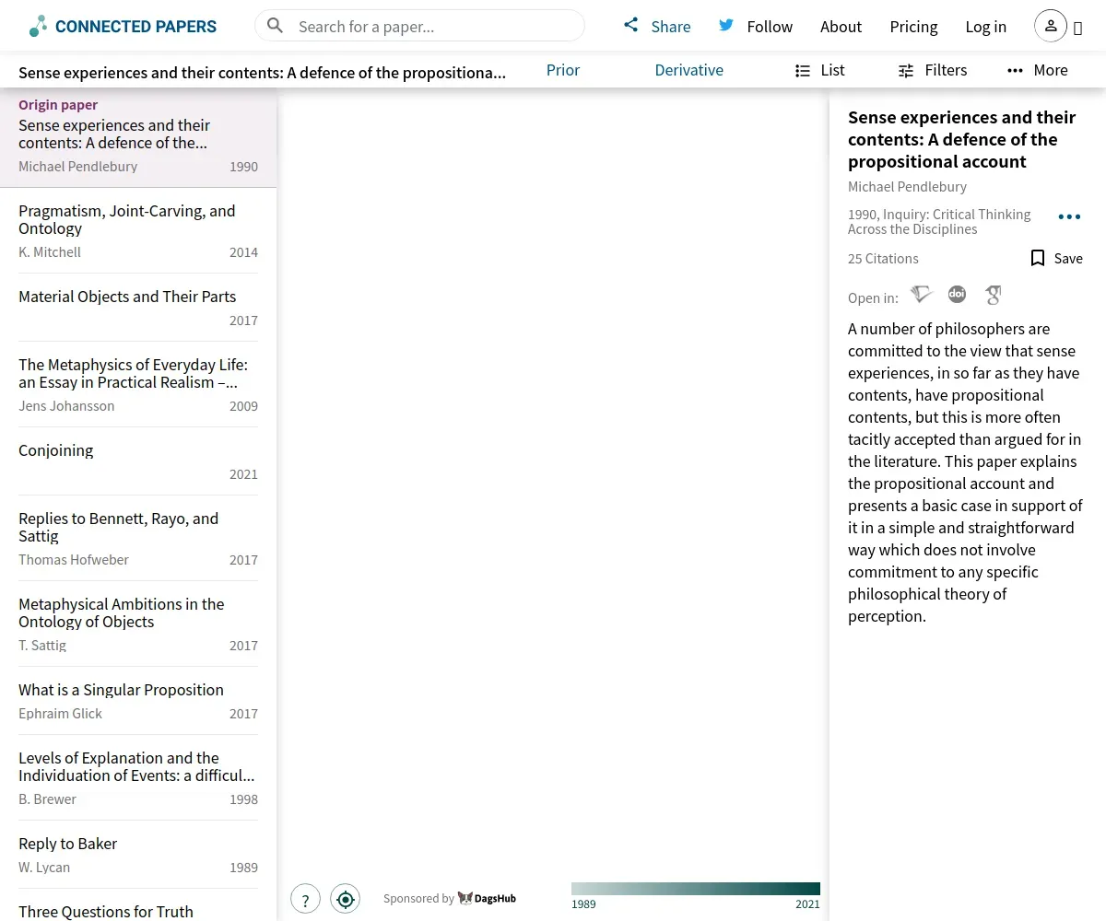Select Levels of Explanation and Individuation paper

138,777
